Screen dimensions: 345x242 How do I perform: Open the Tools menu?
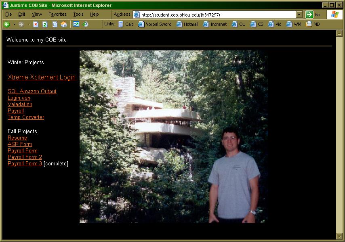[78, 14]
